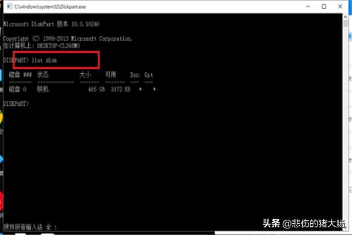This screenshot has width=352, height=235.
Task: Click the Gpt column header
Action: pos(148,75)
